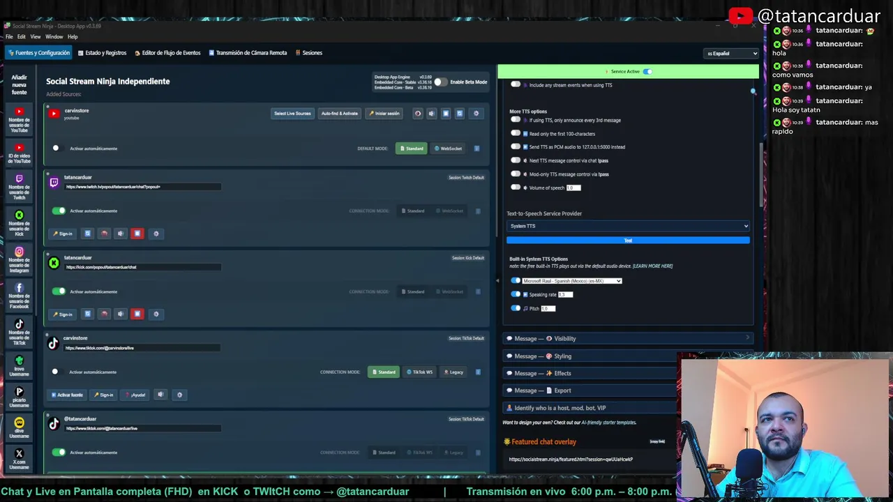Expand the Message Styling section

point(590,356)
